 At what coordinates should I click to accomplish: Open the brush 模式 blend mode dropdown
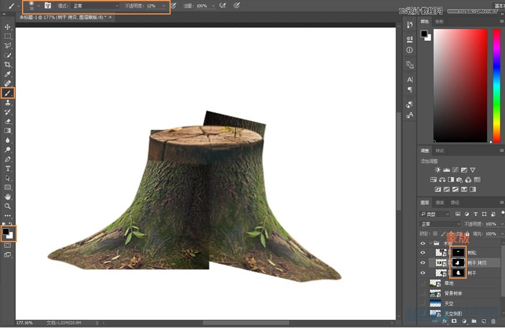(95, 6)
